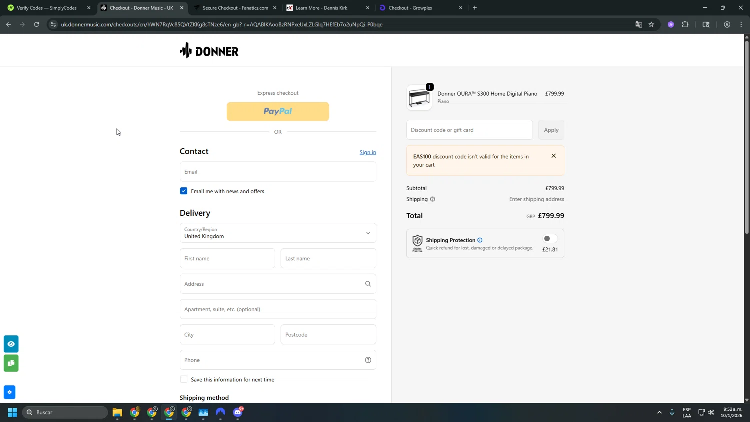Screen dimensions: 750x422
Task: Open the Sign in link
Action: click(368, 152)
